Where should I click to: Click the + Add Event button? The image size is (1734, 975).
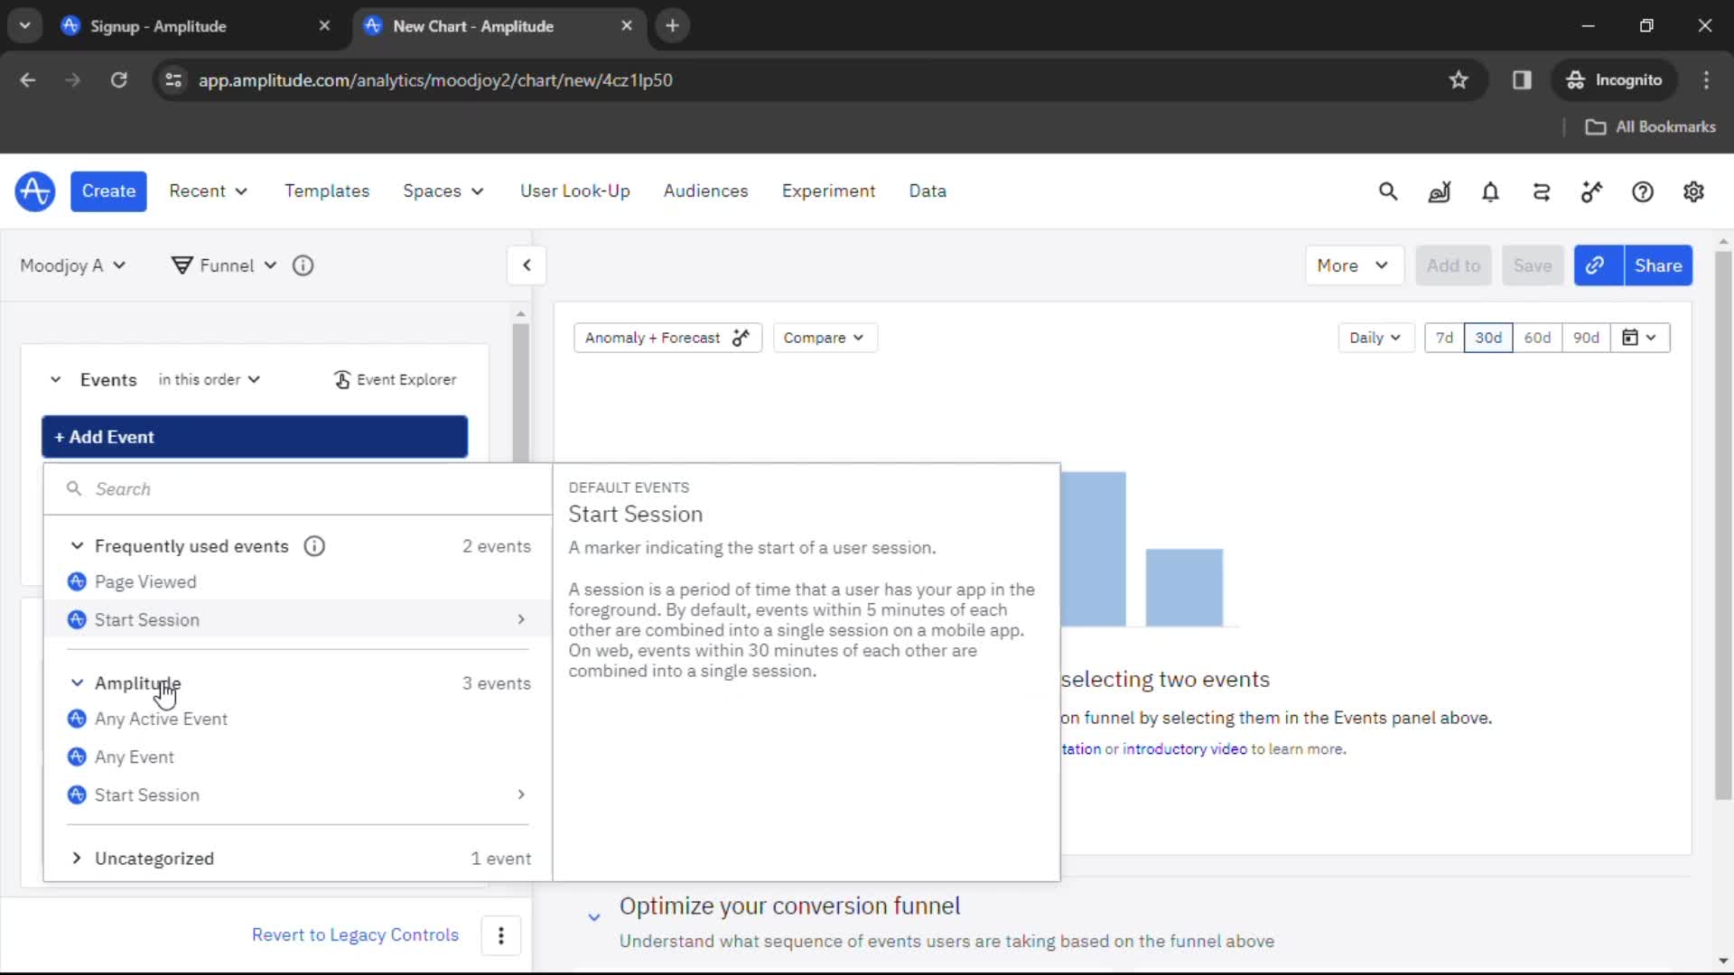tap(255, 437)
